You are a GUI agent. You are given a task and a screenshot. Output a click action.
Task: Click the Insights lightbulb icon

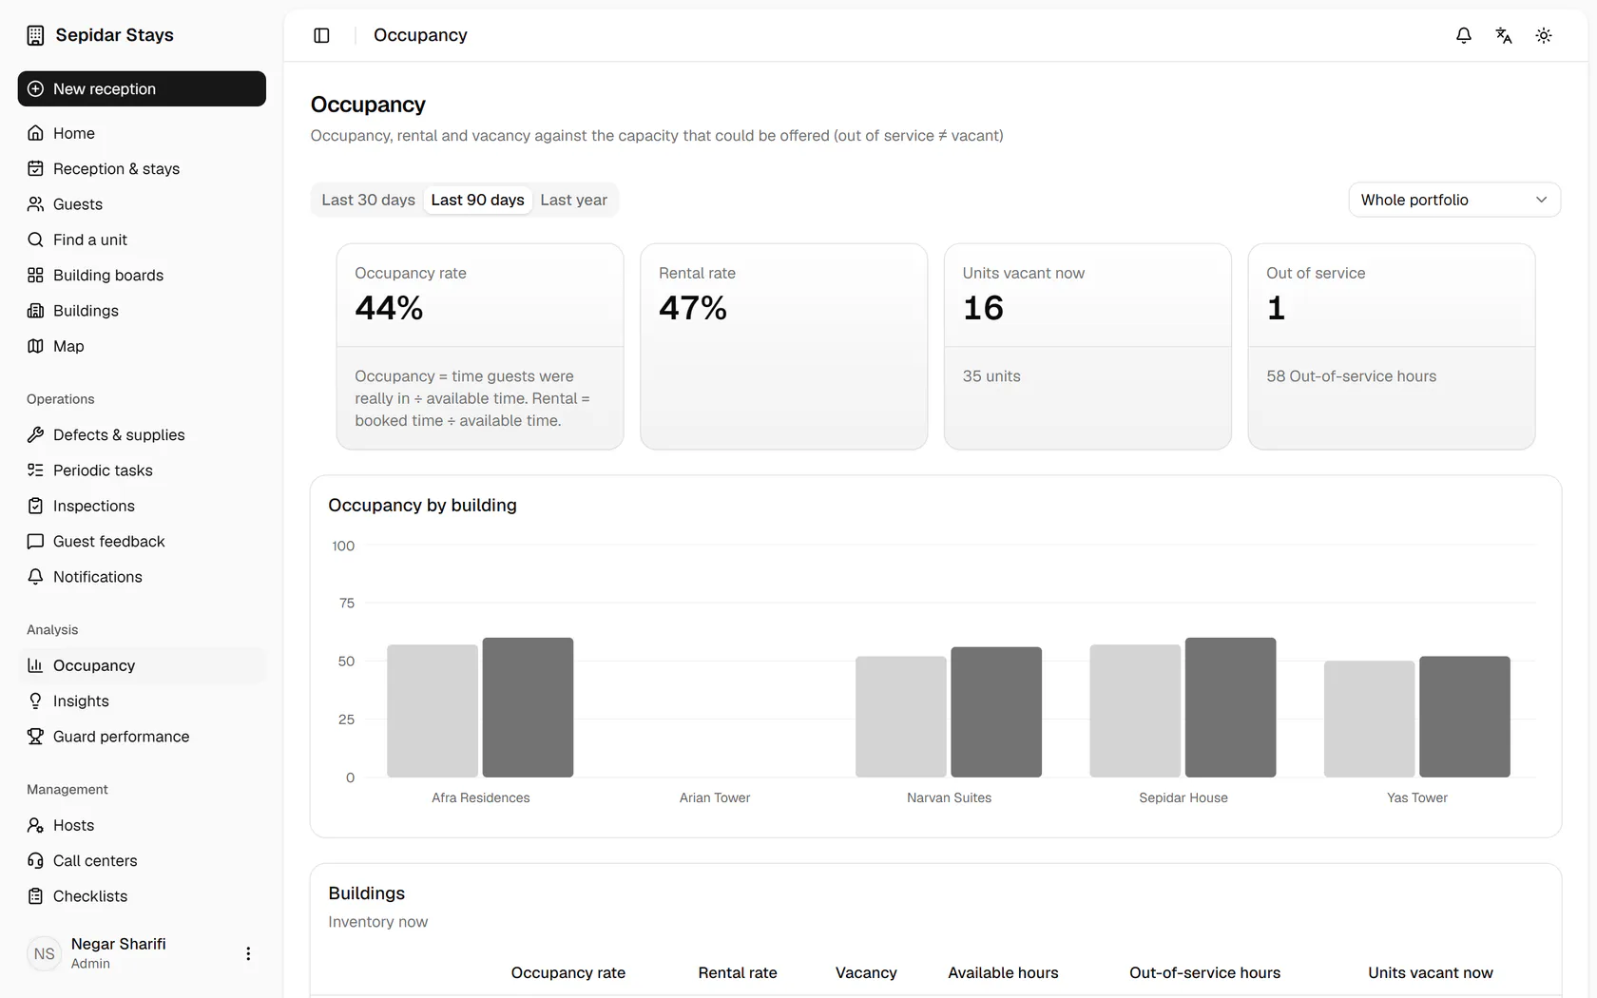point(35,701)
